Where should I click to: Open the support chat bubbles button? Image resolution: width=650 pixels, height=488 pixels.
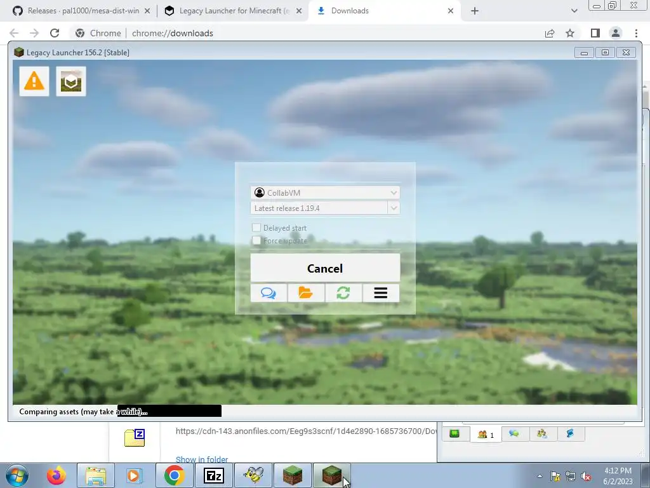coord(269,293)
